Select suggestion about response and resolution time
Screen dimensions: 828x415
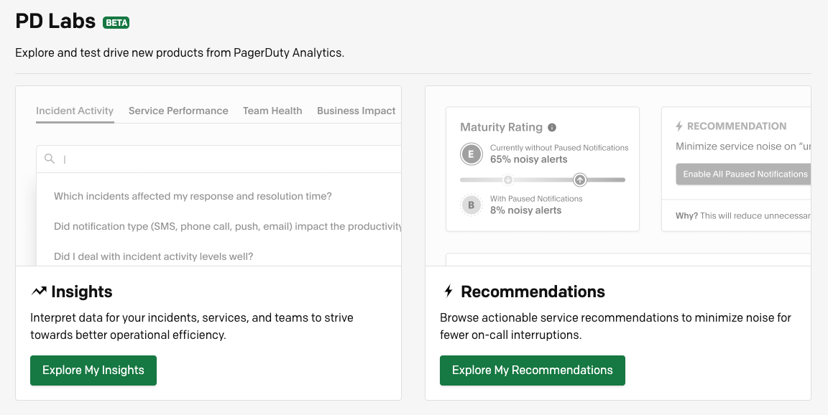pos(193,196)
